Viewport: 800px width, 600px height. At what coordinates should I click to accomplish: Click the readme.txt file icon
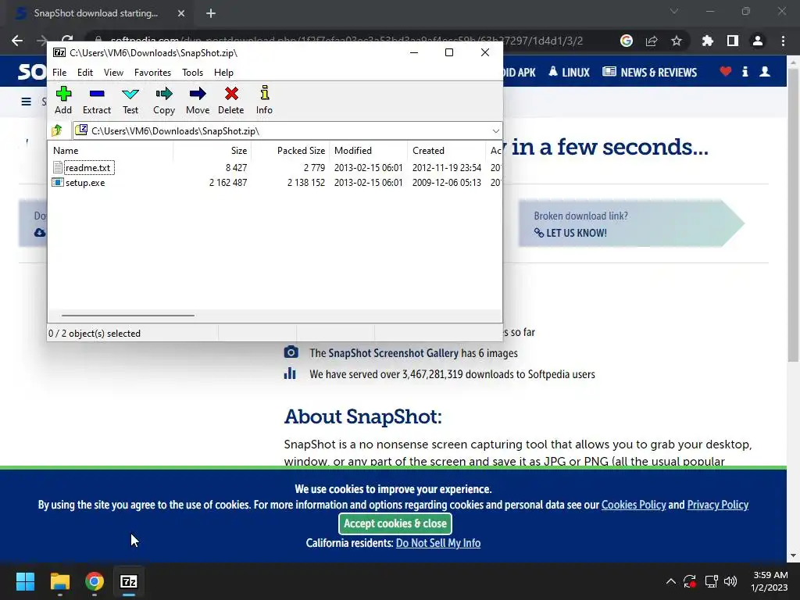pos(58,167)
